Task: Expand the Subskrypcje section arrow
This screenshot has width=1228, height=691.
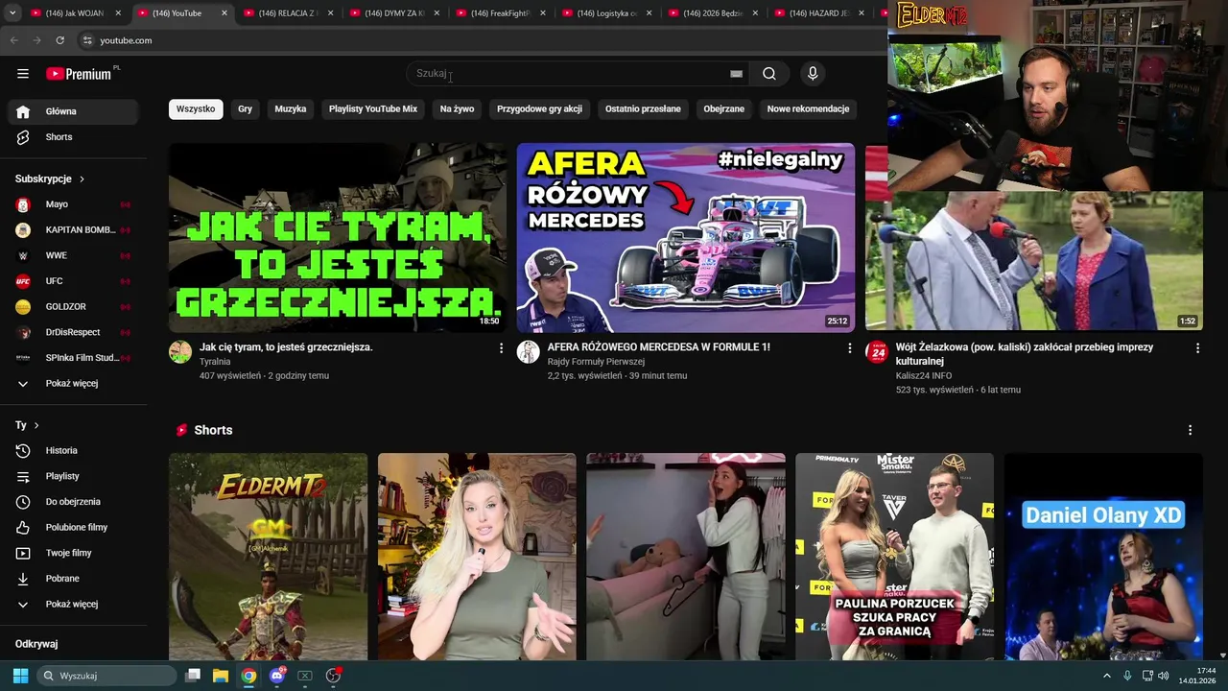Action: click(x=82, y=179)
